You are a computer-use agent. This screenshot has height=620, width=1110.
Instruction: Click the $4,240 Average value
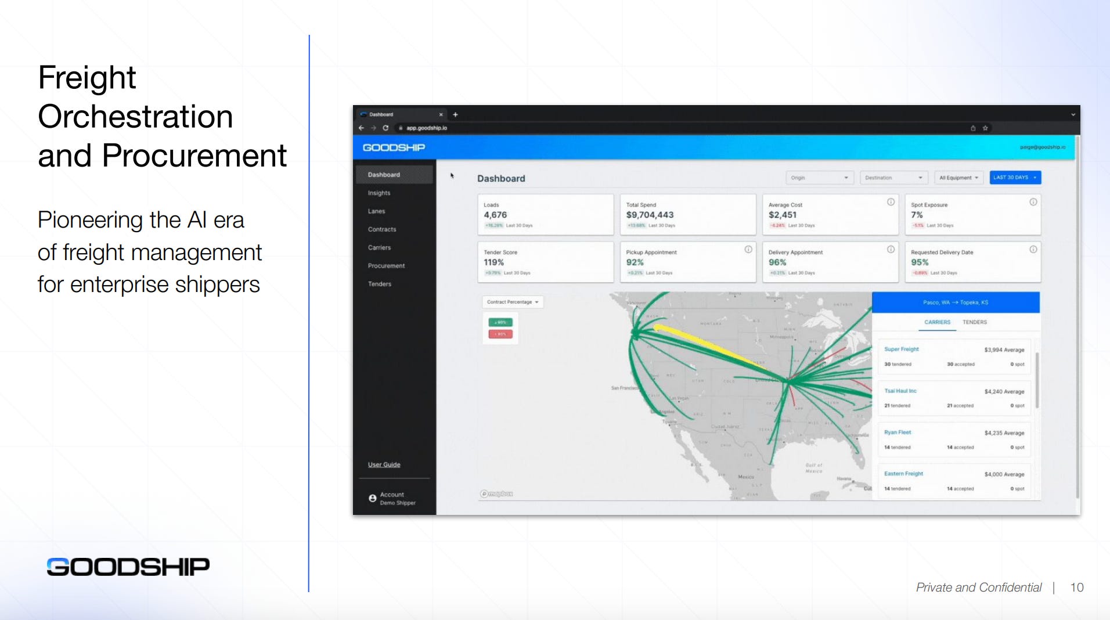coord(1004,391)
